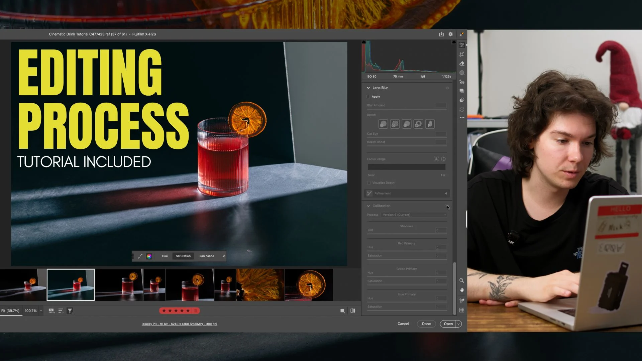Collapse the Lens Blur section
Viewport: 642px width, 361px height.
368,88
